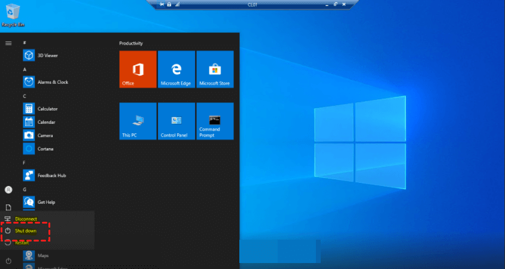Open the Command Prompt tile

[215, 121]
